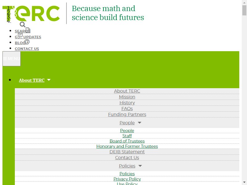Viewport: 247px width, 185px height.
Task: Open Contact Us in the About submenu
Action: pyautogui.click(x=127, y=158)
